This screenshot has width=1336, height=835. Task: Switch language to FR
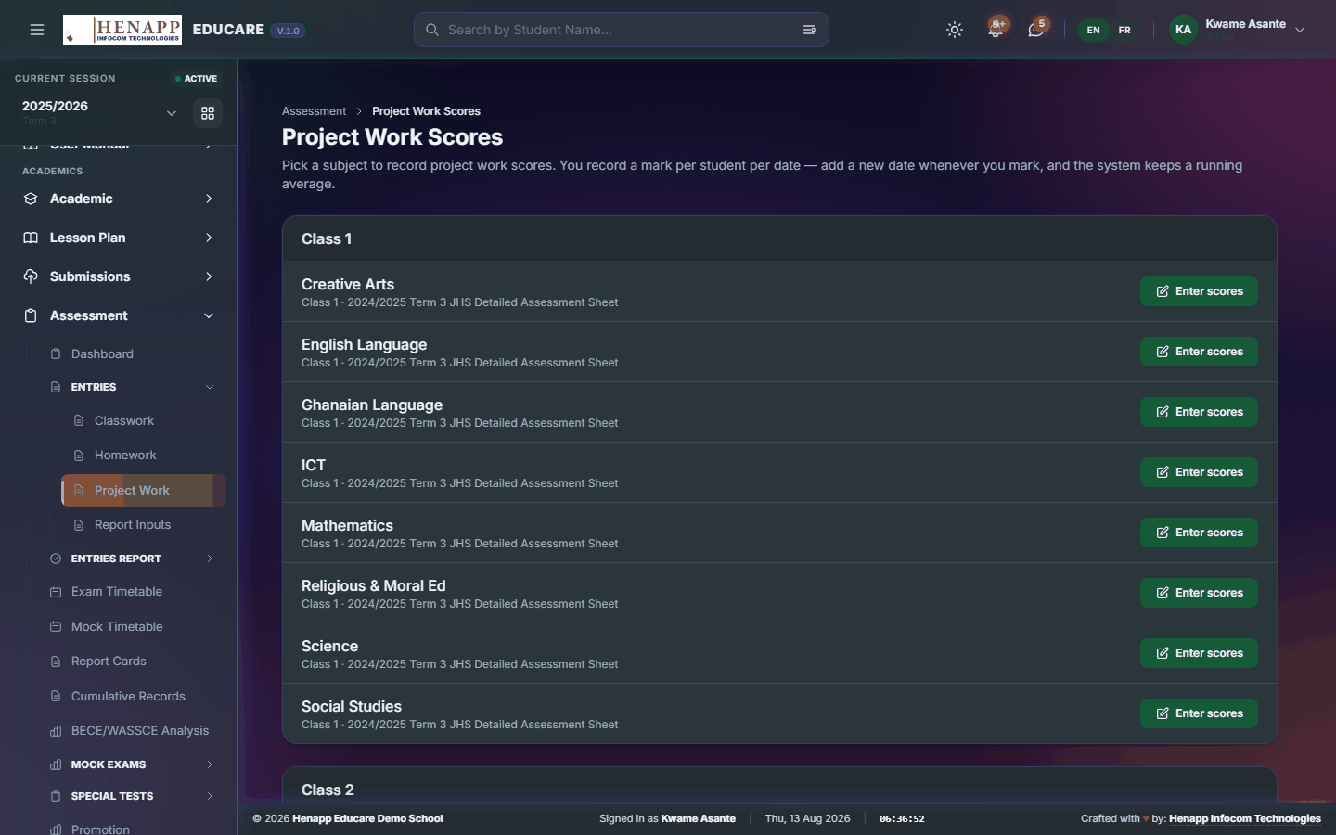1124,30
